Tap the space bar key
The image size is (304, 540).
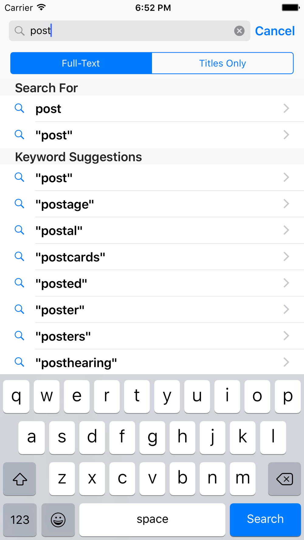click(x=152, y=520)
